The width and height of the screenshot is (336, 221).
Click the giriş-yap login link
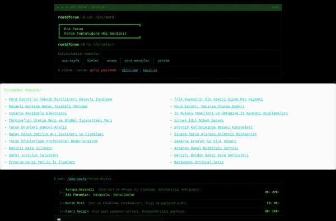[130, 70]
